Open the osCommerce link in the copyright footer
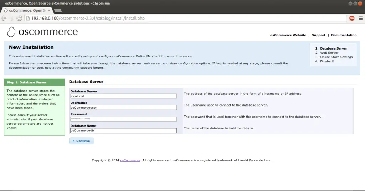The width and height of the screenshot is (365, 191). pos(130,160)
